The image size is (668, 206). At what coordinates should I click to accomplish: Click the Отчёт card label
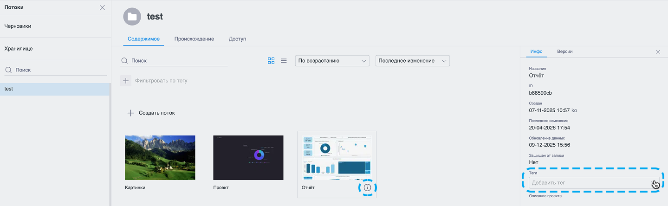[308, 187]
